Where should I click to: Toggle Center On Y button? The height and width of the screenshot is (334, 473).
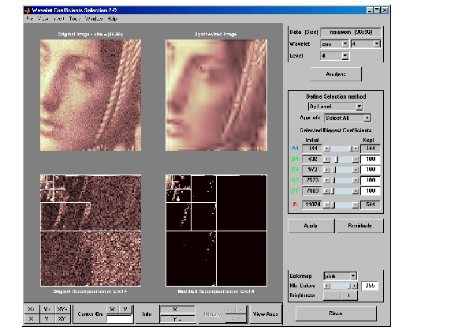pyautogui.click(x=125, y=310)
